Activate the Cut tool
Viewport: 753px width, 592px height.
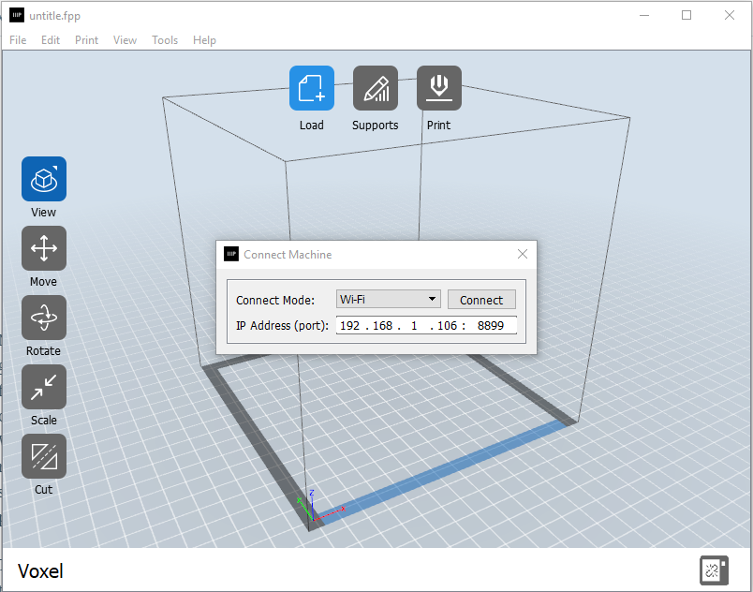(x=44, y=456)
